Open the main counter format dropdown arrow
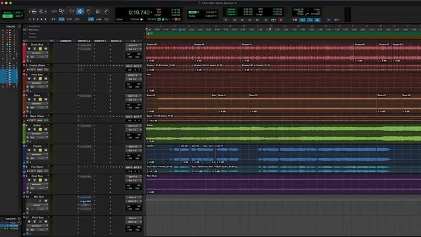The image size is (421, 237). (x=151, y=13)
